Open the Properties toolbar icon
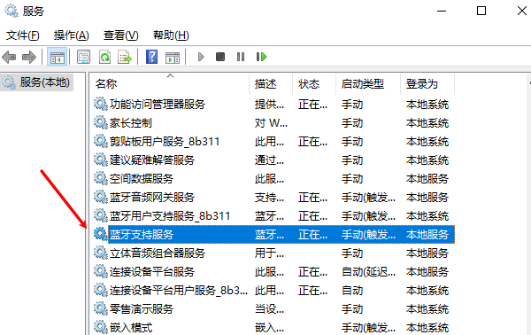This screenshot has height=335, width=531. pos(83,57)
